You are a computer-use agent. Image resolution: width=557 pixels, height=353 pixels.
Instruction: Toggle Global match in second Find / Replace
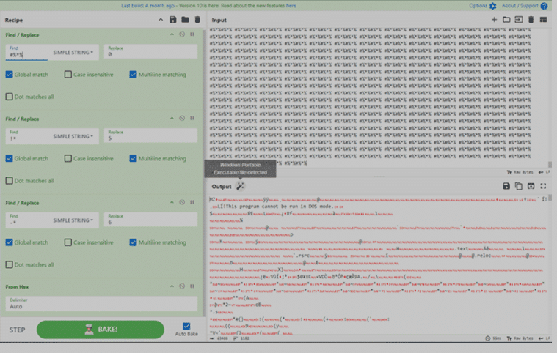(10, 158)
